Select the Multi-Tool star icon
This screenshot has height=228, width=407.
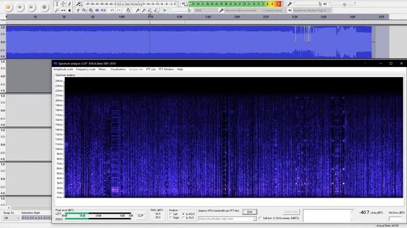(x=69, y=10)
